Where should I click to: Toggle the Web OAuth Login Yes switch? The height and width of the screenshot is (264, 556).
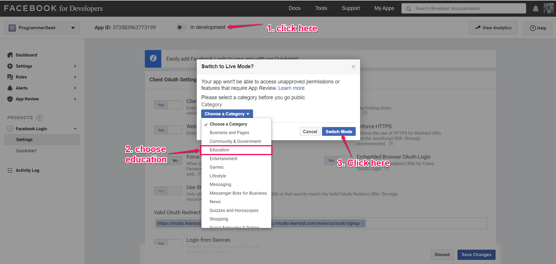click(x=168, y=130)
